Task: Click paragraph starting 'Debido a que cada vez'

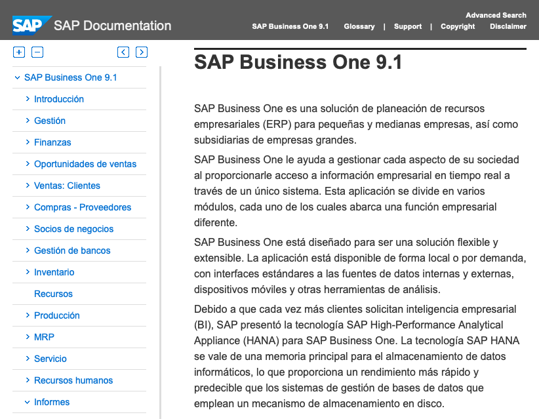Action: (x=357, y=356)
